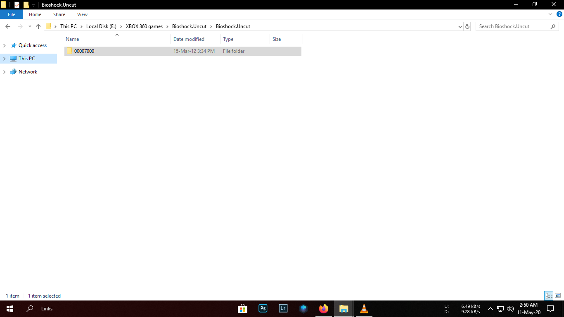Screen dimensions: 564x317
Task: Click the date '15-Mar-12 3:34 PM'
Action: tap(194, 51)
